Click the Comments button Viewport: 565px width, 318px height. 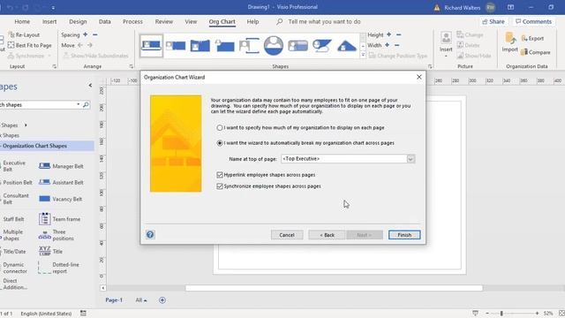click(533, 21)
